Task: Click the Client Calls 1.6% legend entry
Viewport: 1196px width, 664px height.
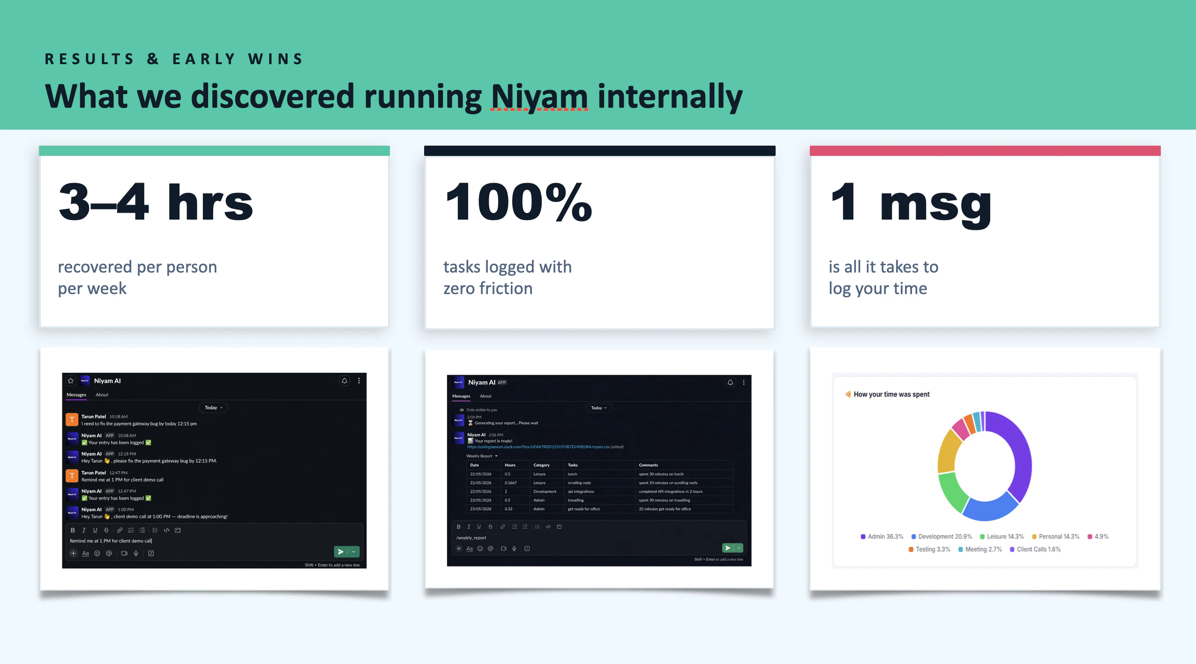Action: point(1035,549)
